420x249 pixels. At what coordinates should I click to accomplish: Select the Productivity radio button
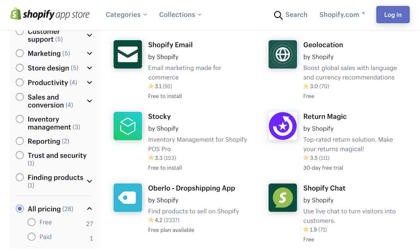coord(20,82)
